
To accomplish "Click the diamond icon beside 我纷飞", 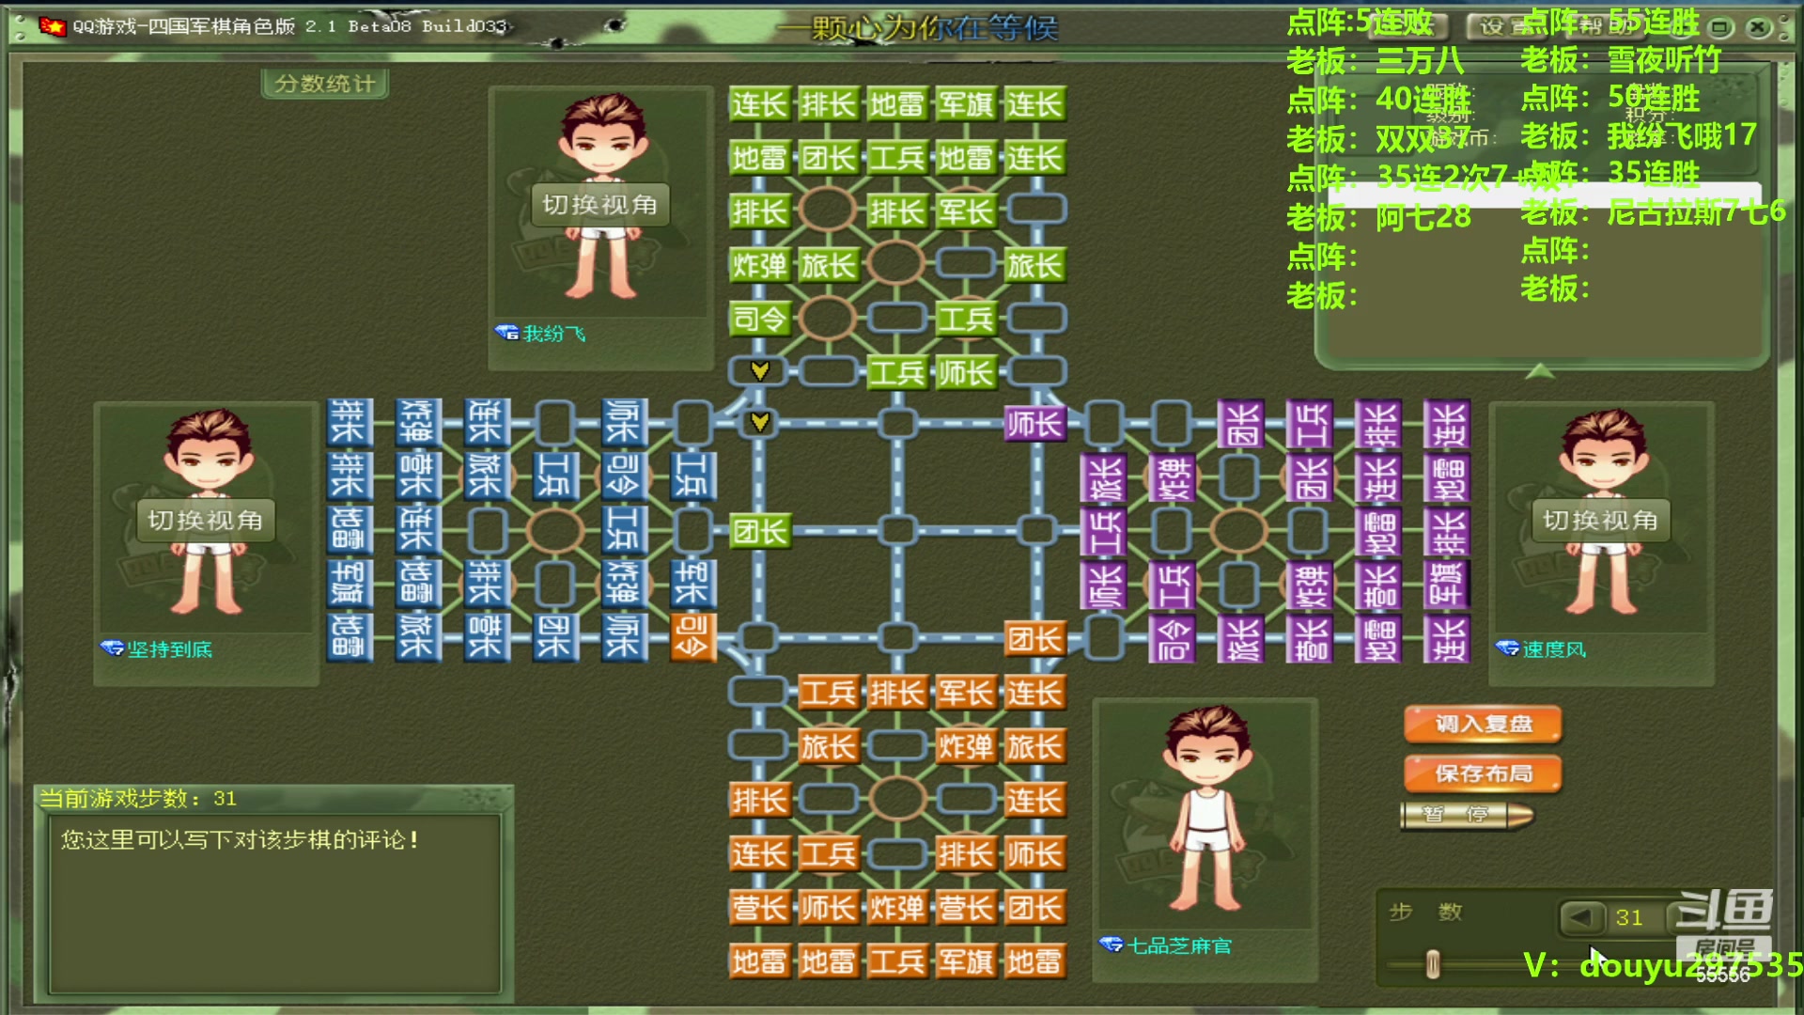I will (506, 333).
